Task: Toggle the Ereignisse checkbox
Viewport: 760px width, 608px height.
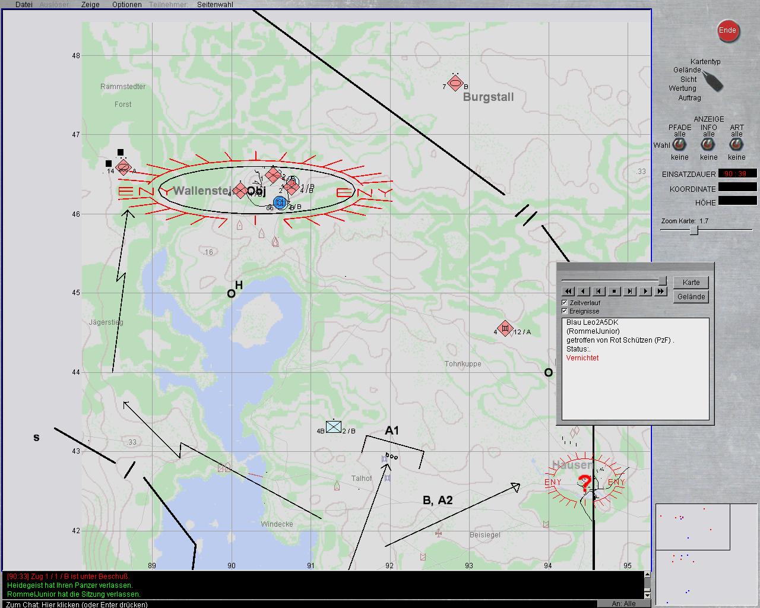Action: pos(565,311)
